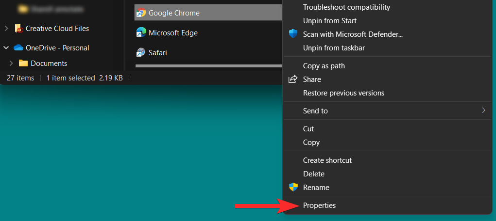Click the Safari shortcut icon
This screenshot has width=496, height=221.
point(141,52)
